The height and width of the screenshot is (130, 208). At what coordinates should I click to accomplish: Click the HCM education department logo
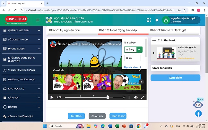49,20
